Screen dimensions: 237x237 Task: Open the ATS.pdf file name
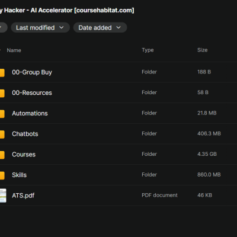(23, 196)
